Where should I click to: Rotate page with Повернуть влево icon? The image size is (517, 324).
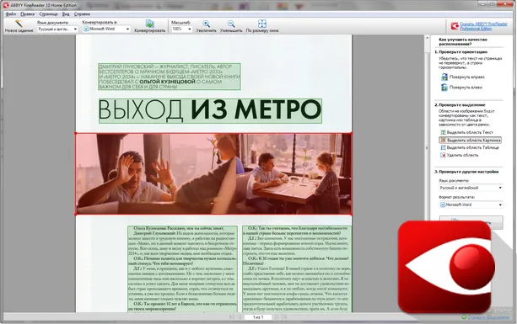point(444,88)
